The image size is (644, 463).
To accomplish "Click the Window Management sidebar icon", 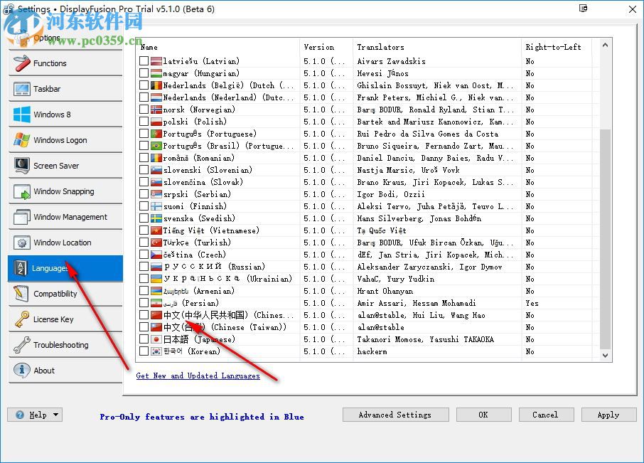I will coord(21,217).
